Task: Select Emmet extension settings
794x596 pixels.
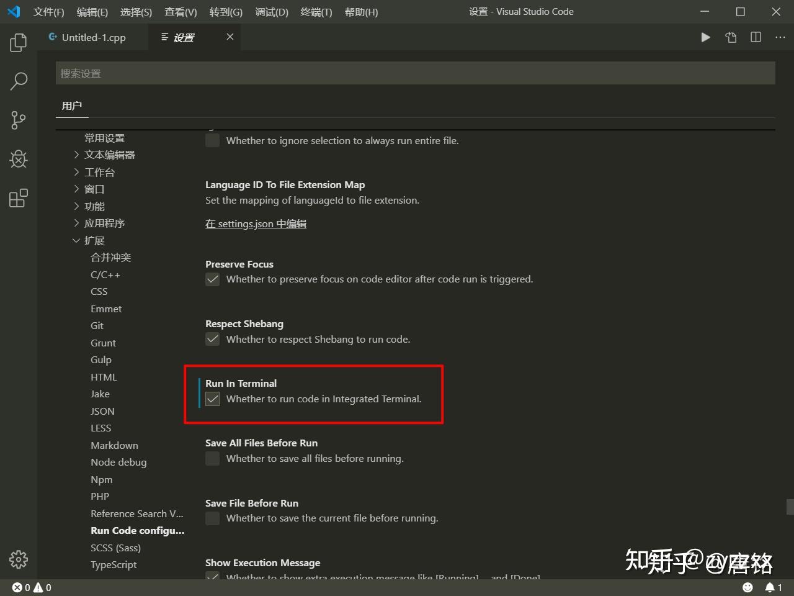Action: click(106, 309)
